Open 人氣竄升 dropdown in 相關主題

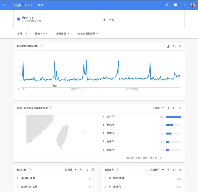pyautogui.click(x=70, y=170)
